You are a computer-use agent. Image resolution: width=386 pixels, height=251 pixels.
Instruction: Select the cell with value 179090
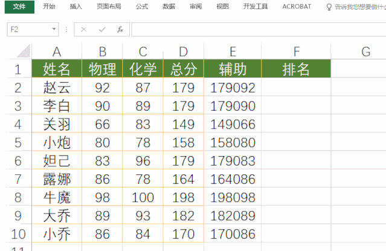(x=233, y=105)
